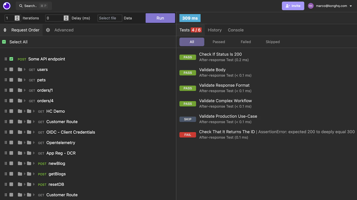Click the Insomnia logo in the top bar

6,5
